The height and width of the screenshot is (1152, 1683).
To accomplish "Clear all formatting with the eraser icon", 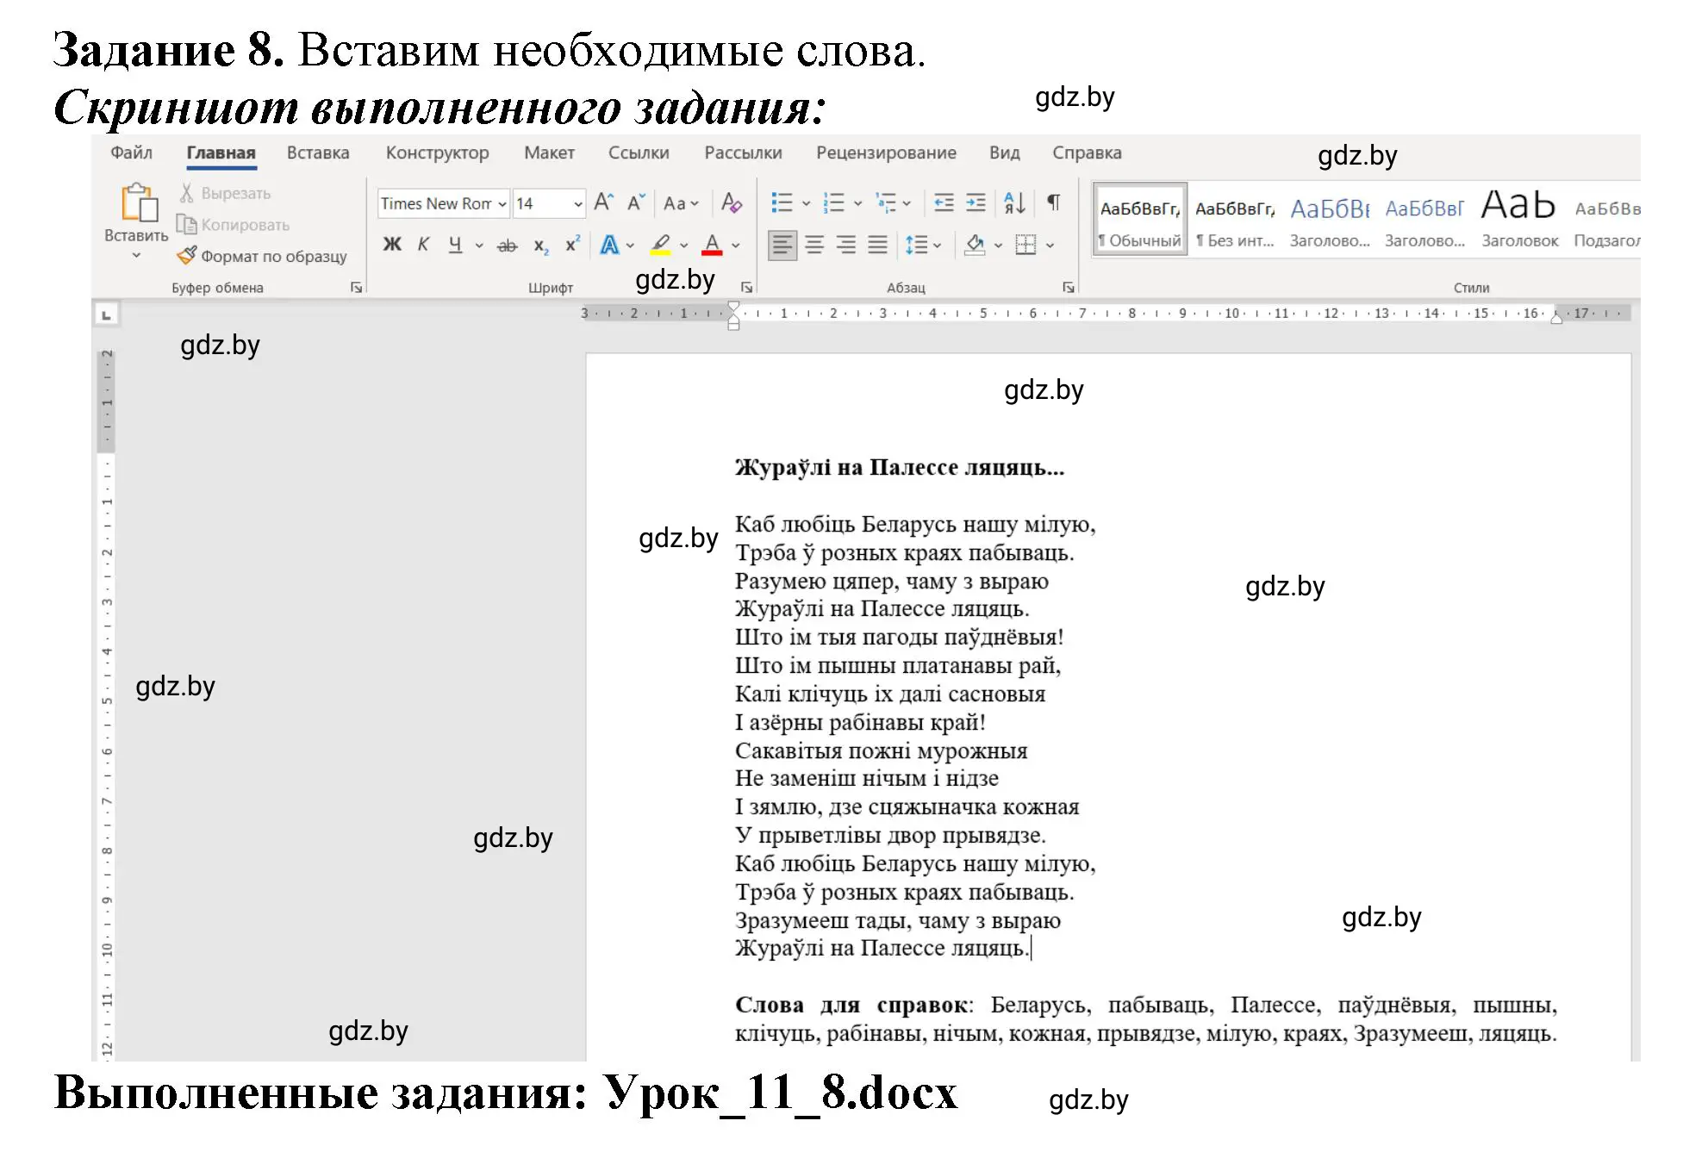I will tap(732, 203).
